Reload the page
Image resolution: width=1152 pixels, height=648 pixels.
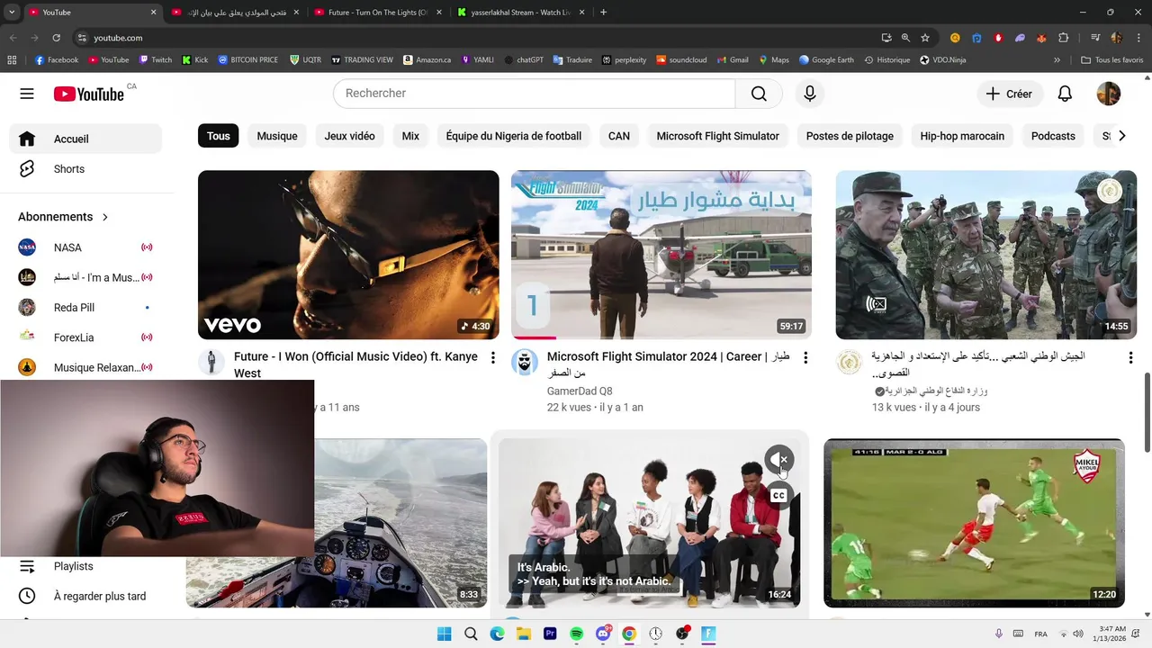point(56,38)
